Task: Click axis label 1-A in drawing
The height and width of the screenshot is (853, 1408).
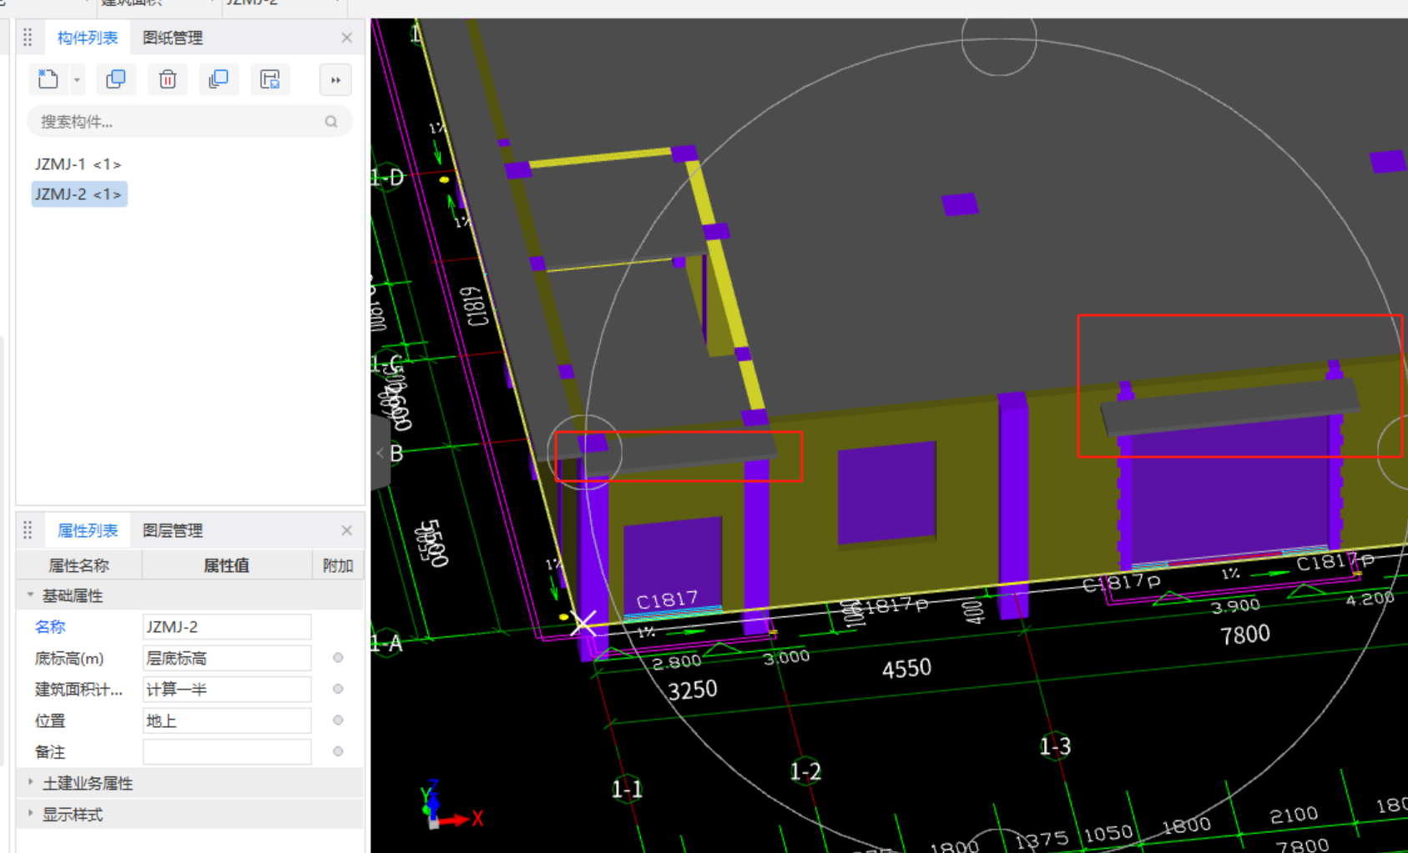Action: tap(387, 643)
